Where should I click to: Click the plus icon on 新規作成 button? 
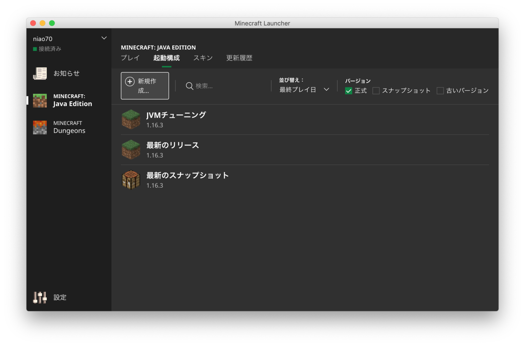pyautogui.click(x=130, y=82)
